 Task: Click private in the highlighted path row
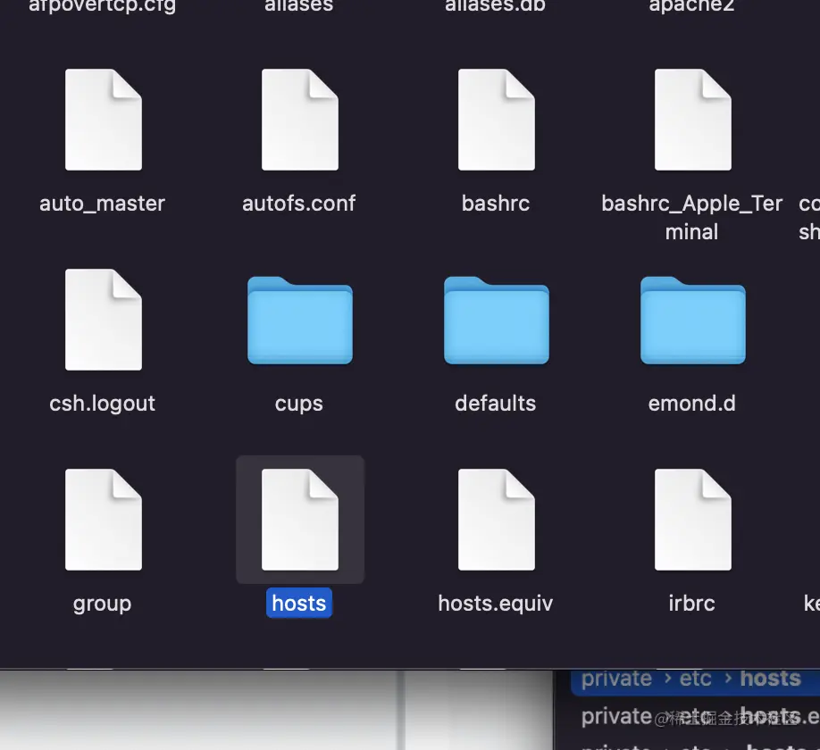(616, 679)
